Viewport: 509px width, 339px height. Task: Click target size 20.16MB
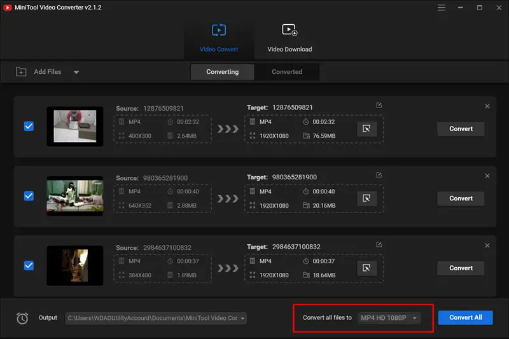tap(324, 205)
